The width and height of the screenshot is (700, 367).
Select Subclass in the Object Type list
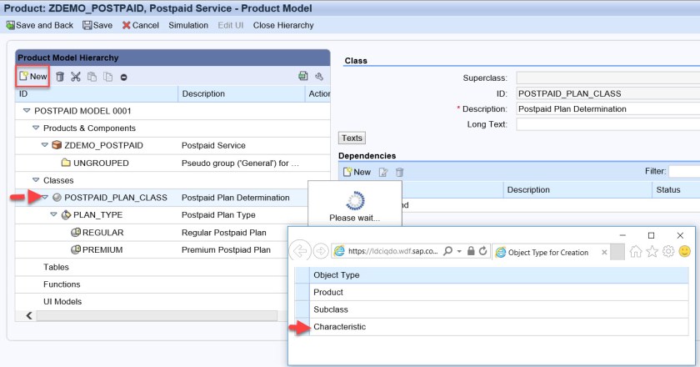pyautogui.click(x=331, y=309)
